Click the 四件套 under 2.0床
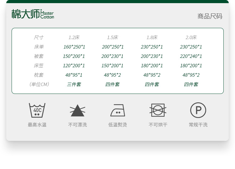 tap(191, 84)
